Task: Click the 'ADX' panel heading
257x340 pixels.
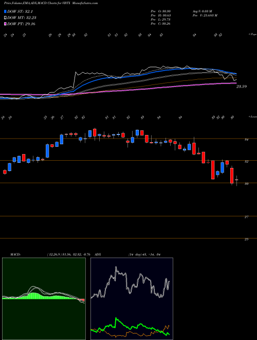Action: (x=98, y=254)
